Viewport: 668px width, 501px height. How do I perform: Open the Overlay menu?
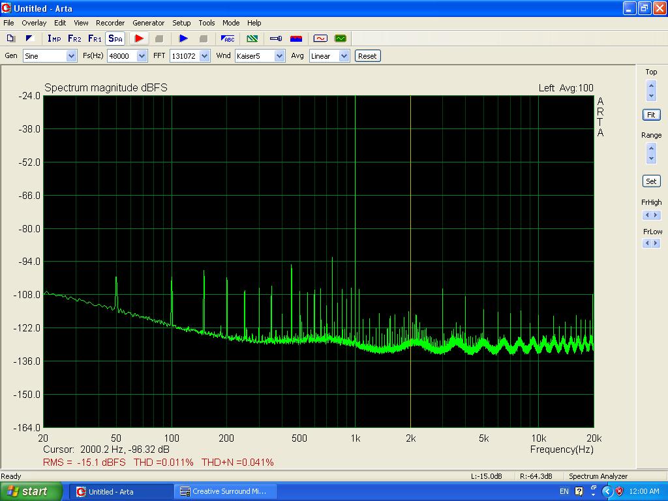(34, 23)
